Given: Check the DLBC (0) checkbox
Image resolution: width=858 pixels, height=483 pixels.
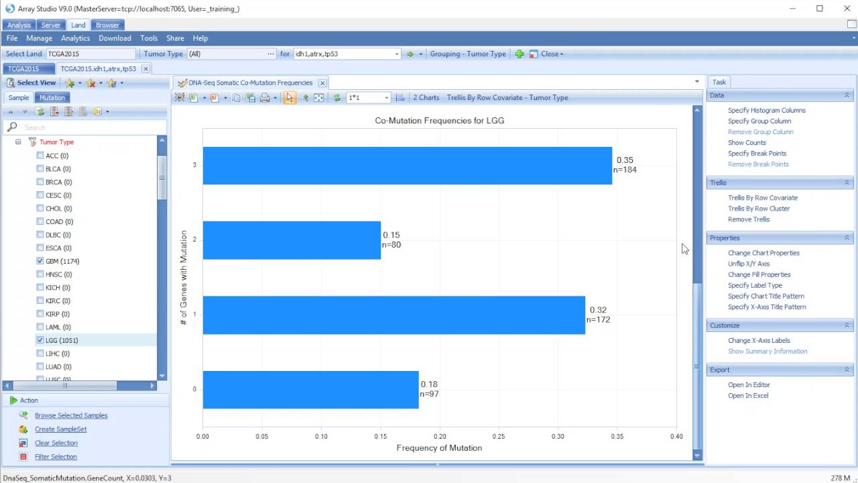Looking at the screenshot, I should tap(40, 235).
